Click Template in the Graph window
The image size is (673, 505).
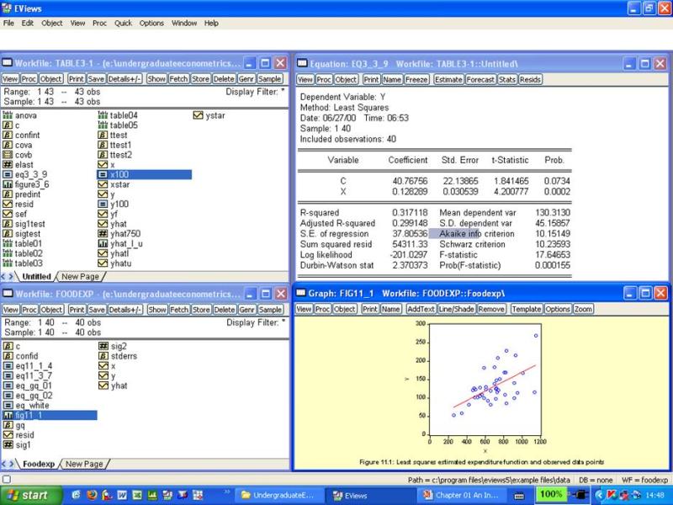[527, 309]
